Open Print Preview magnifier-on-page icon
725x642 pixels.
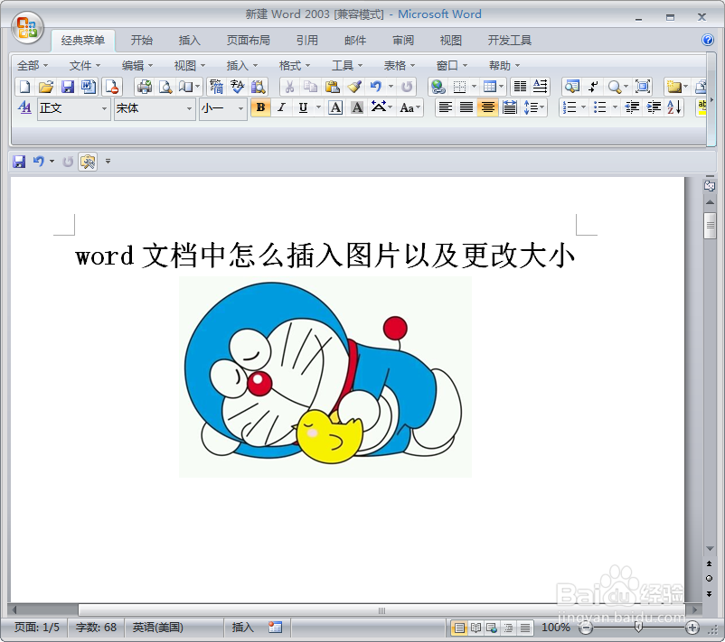click(165, 87)
